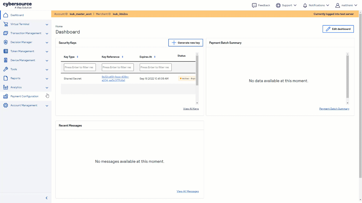Click the Decision Manager shield icon
362x203 pixels.
pos(5,42)
